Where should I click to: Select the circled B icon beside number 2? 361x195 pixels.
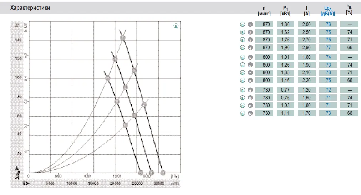(x=243, y=32)
